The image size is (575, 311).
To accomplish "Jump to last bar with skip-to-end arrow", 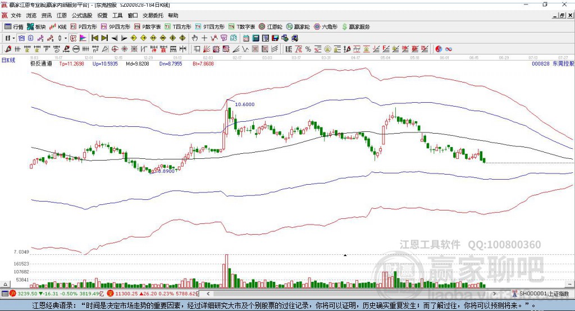I will [x=104, y=38].
